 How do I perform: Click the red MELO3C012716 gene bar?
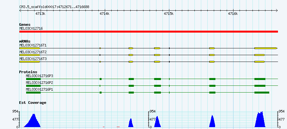(149, 32)
